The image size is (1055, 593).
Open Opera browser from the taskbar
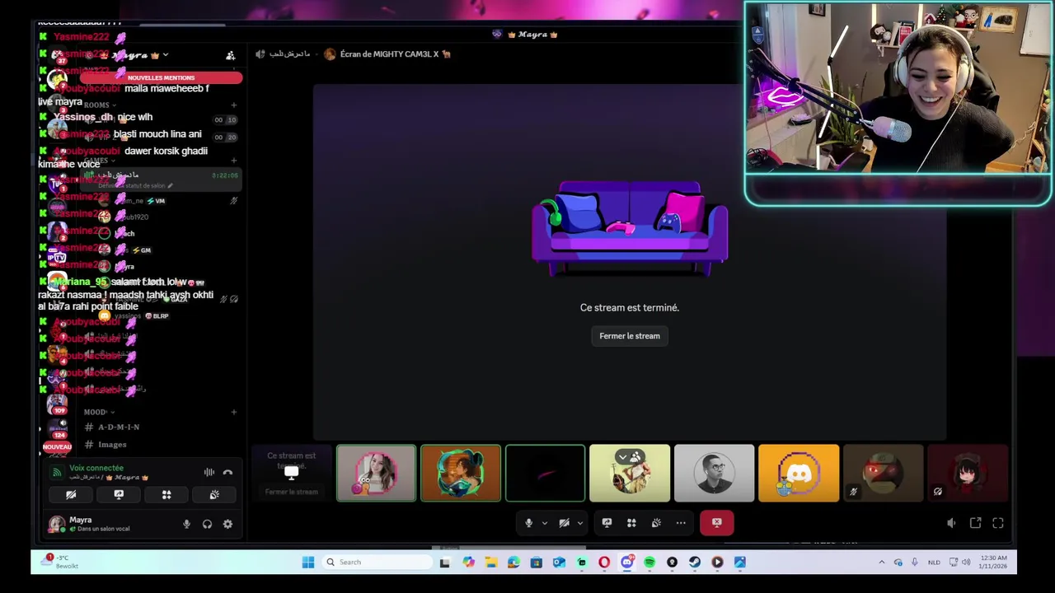(x=604, y=563)
